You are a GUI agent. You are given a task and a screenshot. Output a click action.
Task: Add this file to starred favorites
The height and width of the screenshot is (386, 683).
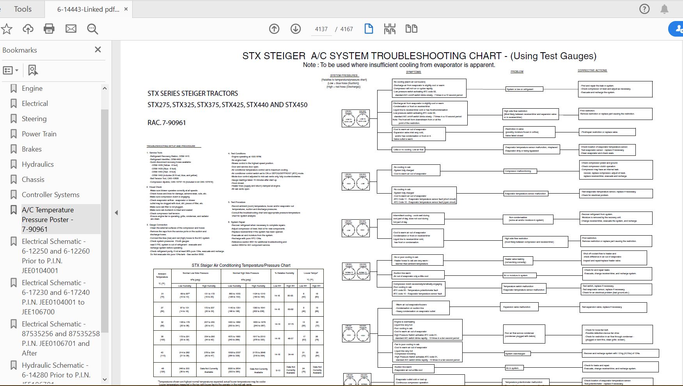coord(7,29)
